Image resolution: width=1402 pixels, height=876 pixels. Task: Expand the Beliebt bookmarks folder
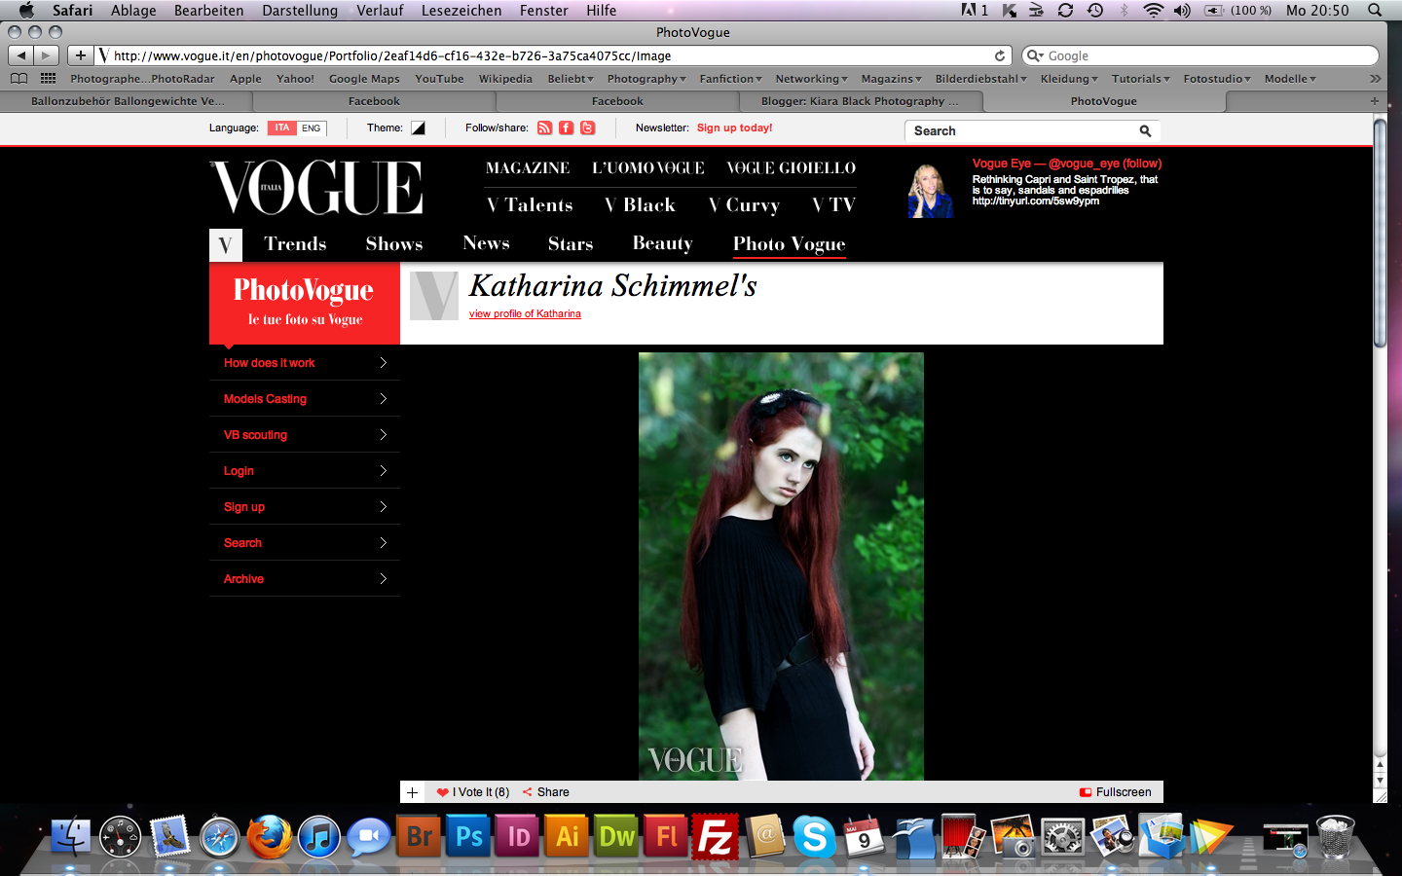pos(571,79)
